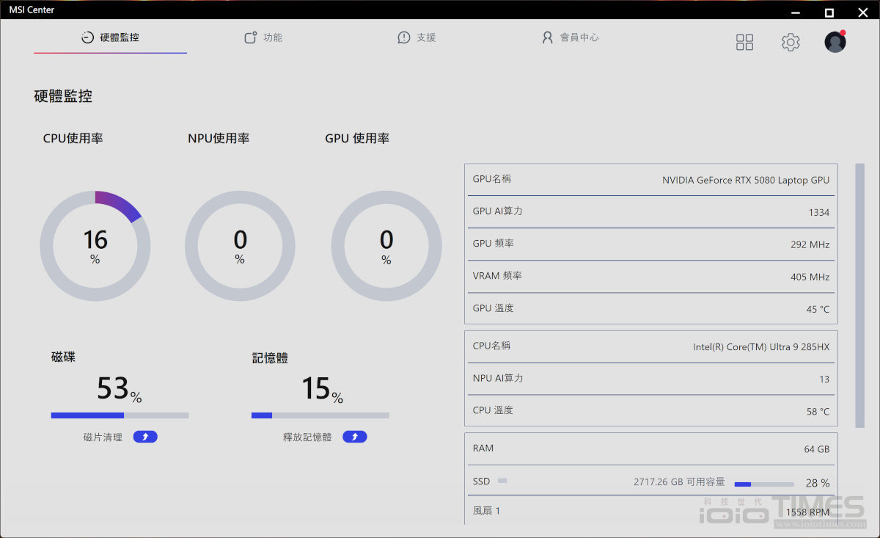Go to the 會員中心 tab
880x538 pixels.
click(x=570, y=37)
